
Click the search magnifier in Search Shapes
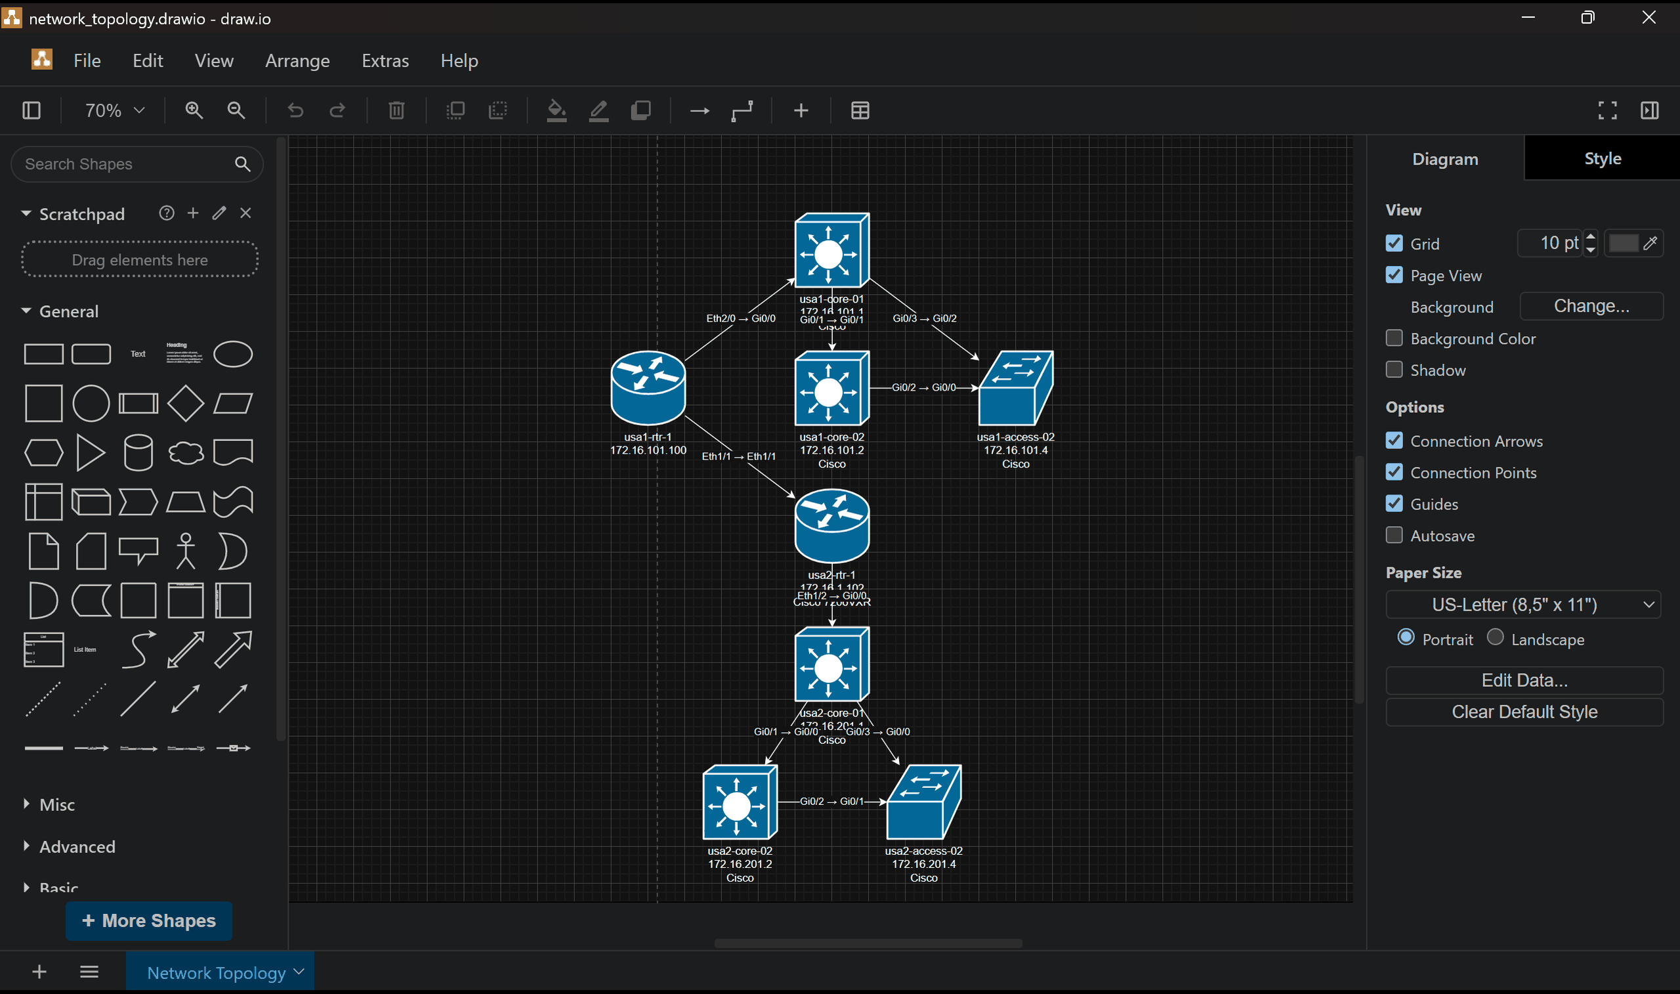coord(242,164)
